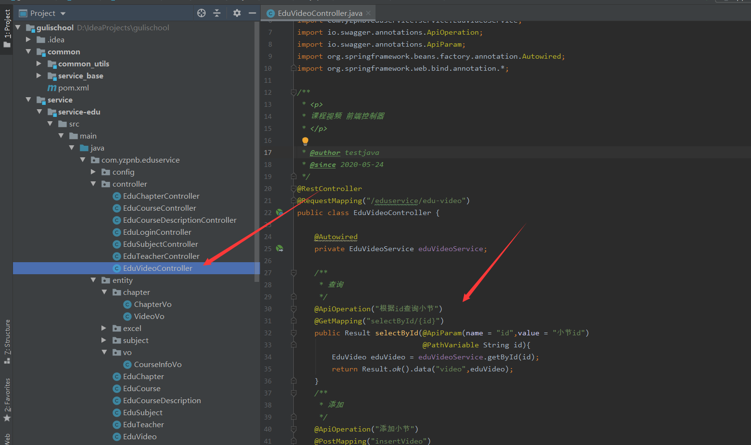Expand the common_utils module

[39, 64]
